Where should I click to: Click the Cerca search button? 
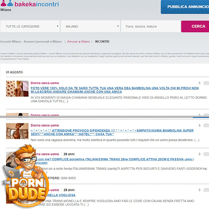click(195, 26)
